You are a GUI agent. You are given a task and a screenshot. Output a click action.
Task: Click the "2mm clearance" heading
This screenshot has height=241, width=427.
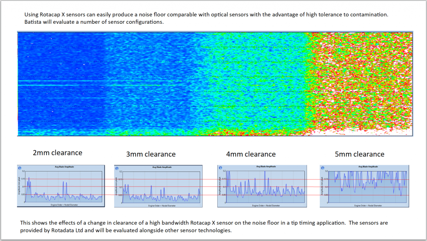pyautogui.click(x=58, y=153)
